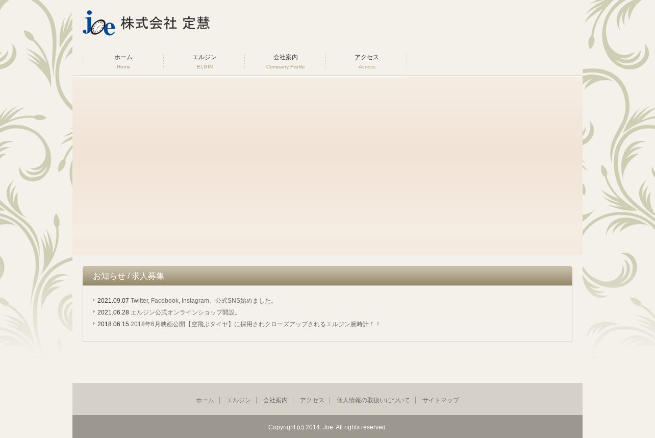This screenshot has width=655, height=438.
Task: Click the footer エルジン link
Action: (x=239, y=400)
